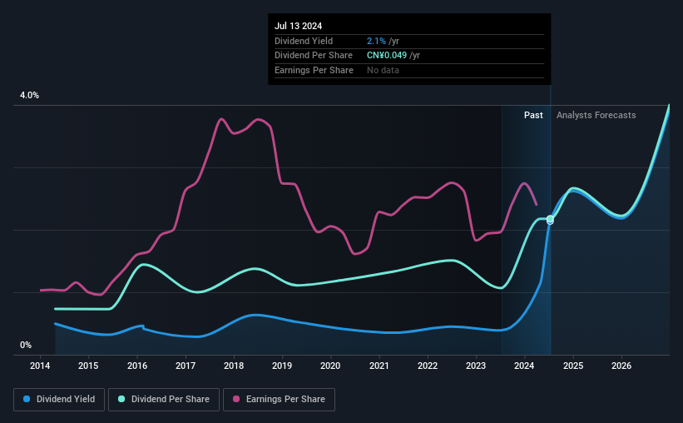The height and width of the screenshot is (423, 683).
Task: Click the highlighted data point marker at Jul 2024
Action: point(550,219)
